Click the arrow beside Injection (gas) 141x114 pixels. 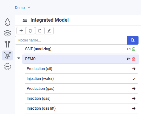tap(134, 99)
